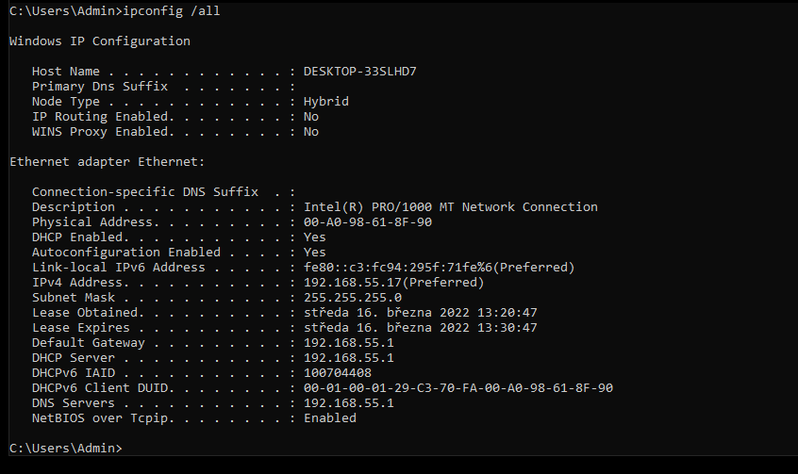Click the physical address 00-A0-98-61-8F-90
This screenshot has width=798, height=474.
pyautogui.click(x=367, y=221)
